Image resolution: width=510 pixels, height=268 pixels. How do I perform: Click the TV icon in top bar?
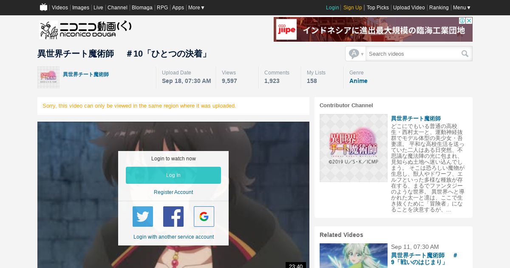coord(43,7)
